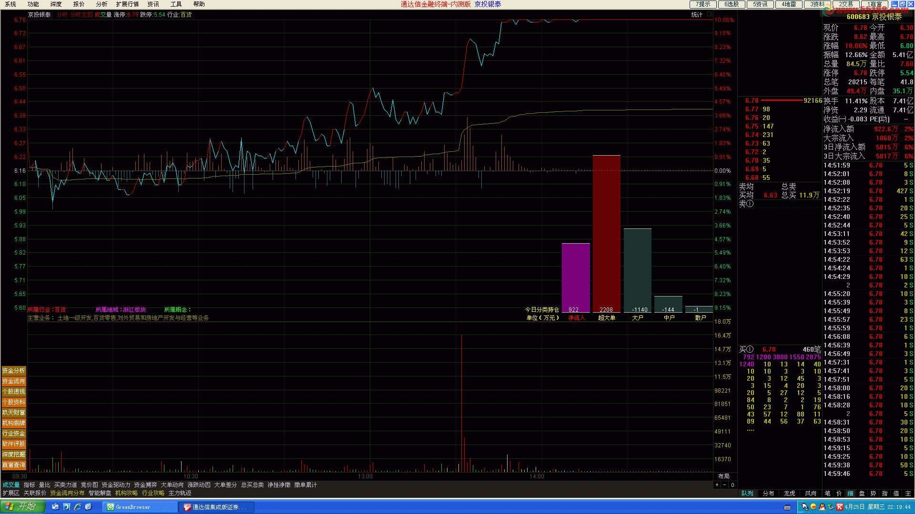Click the 0 reset button under 布局
915x514 pixels.
[x=733, y=485]
